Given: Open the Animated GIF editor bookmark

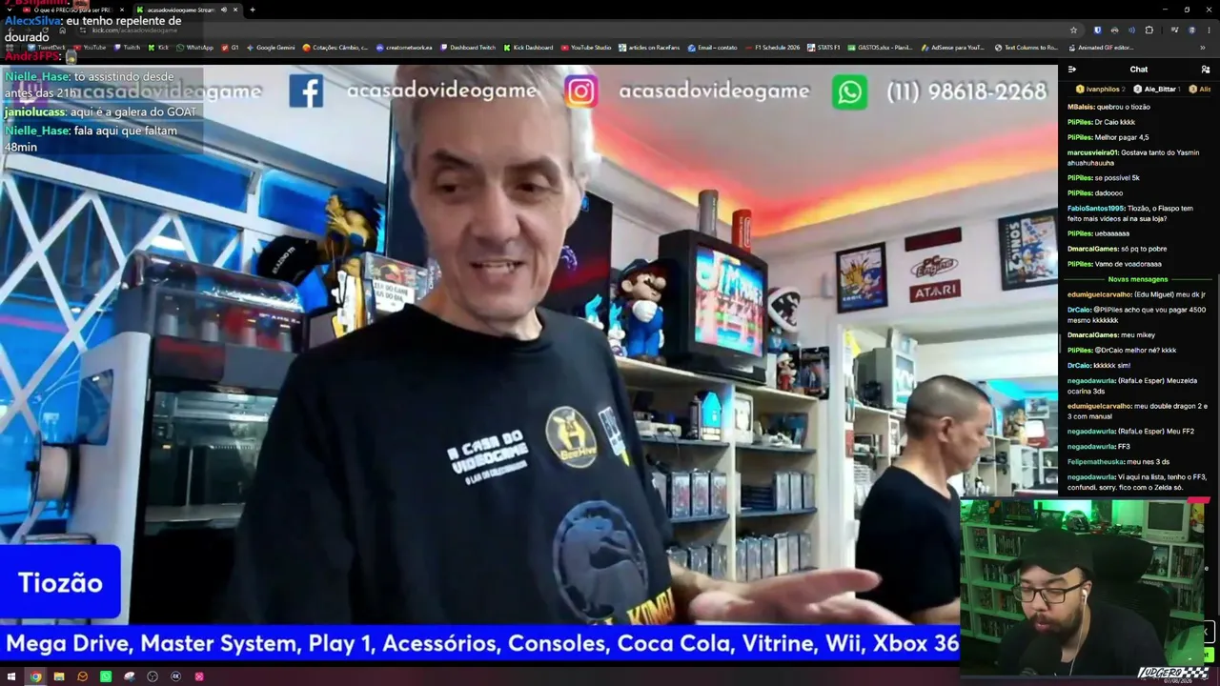Looking at the screenshot, I should pos(1100,47).
